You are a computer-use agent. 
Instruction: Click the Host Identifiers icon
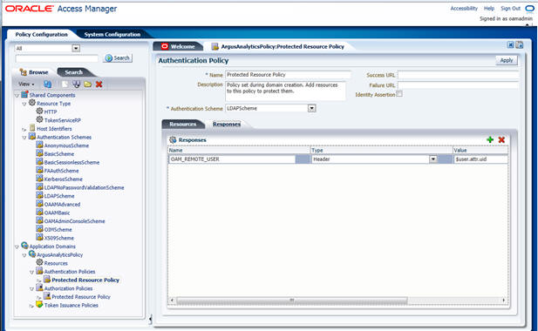pos(32,128)
